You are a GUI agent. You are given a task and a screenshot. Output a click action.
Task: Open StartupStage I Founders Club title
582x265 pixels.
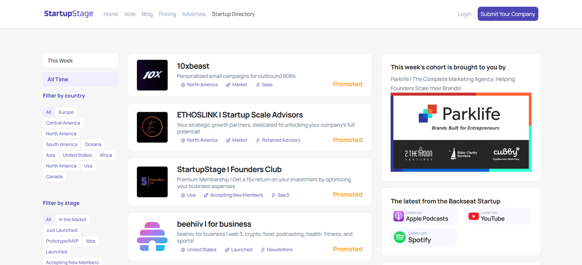coord(229,170)
